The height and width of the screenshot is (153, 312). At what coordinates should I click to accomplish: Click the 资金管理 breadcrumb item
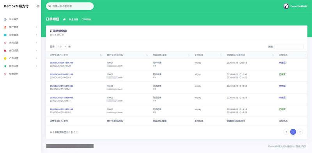(74, 19)
